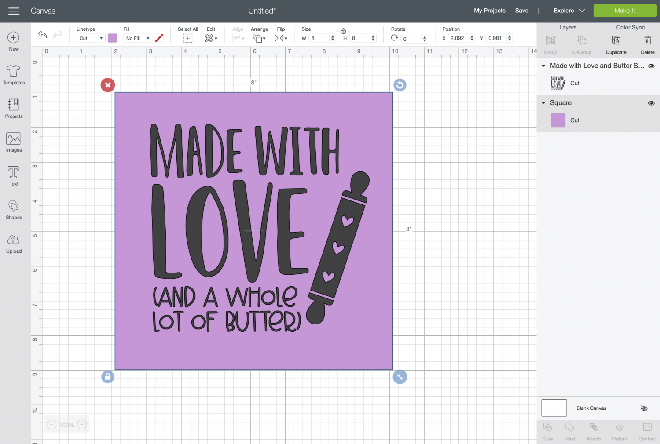The width and height of the screenshot is (660, 444).
Task: Open My Projects
Action: [x=489, y=11]
